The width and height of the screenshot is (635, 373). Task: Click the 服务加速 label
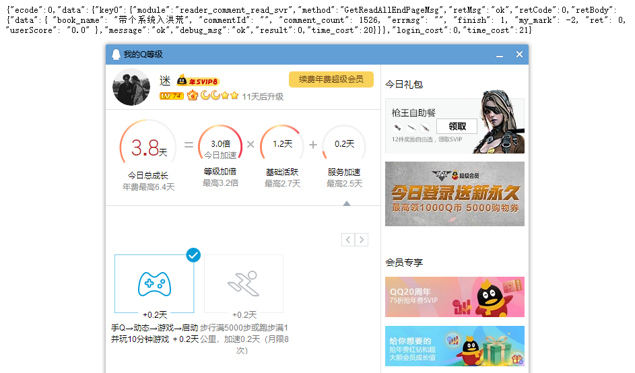click(344, 172)
